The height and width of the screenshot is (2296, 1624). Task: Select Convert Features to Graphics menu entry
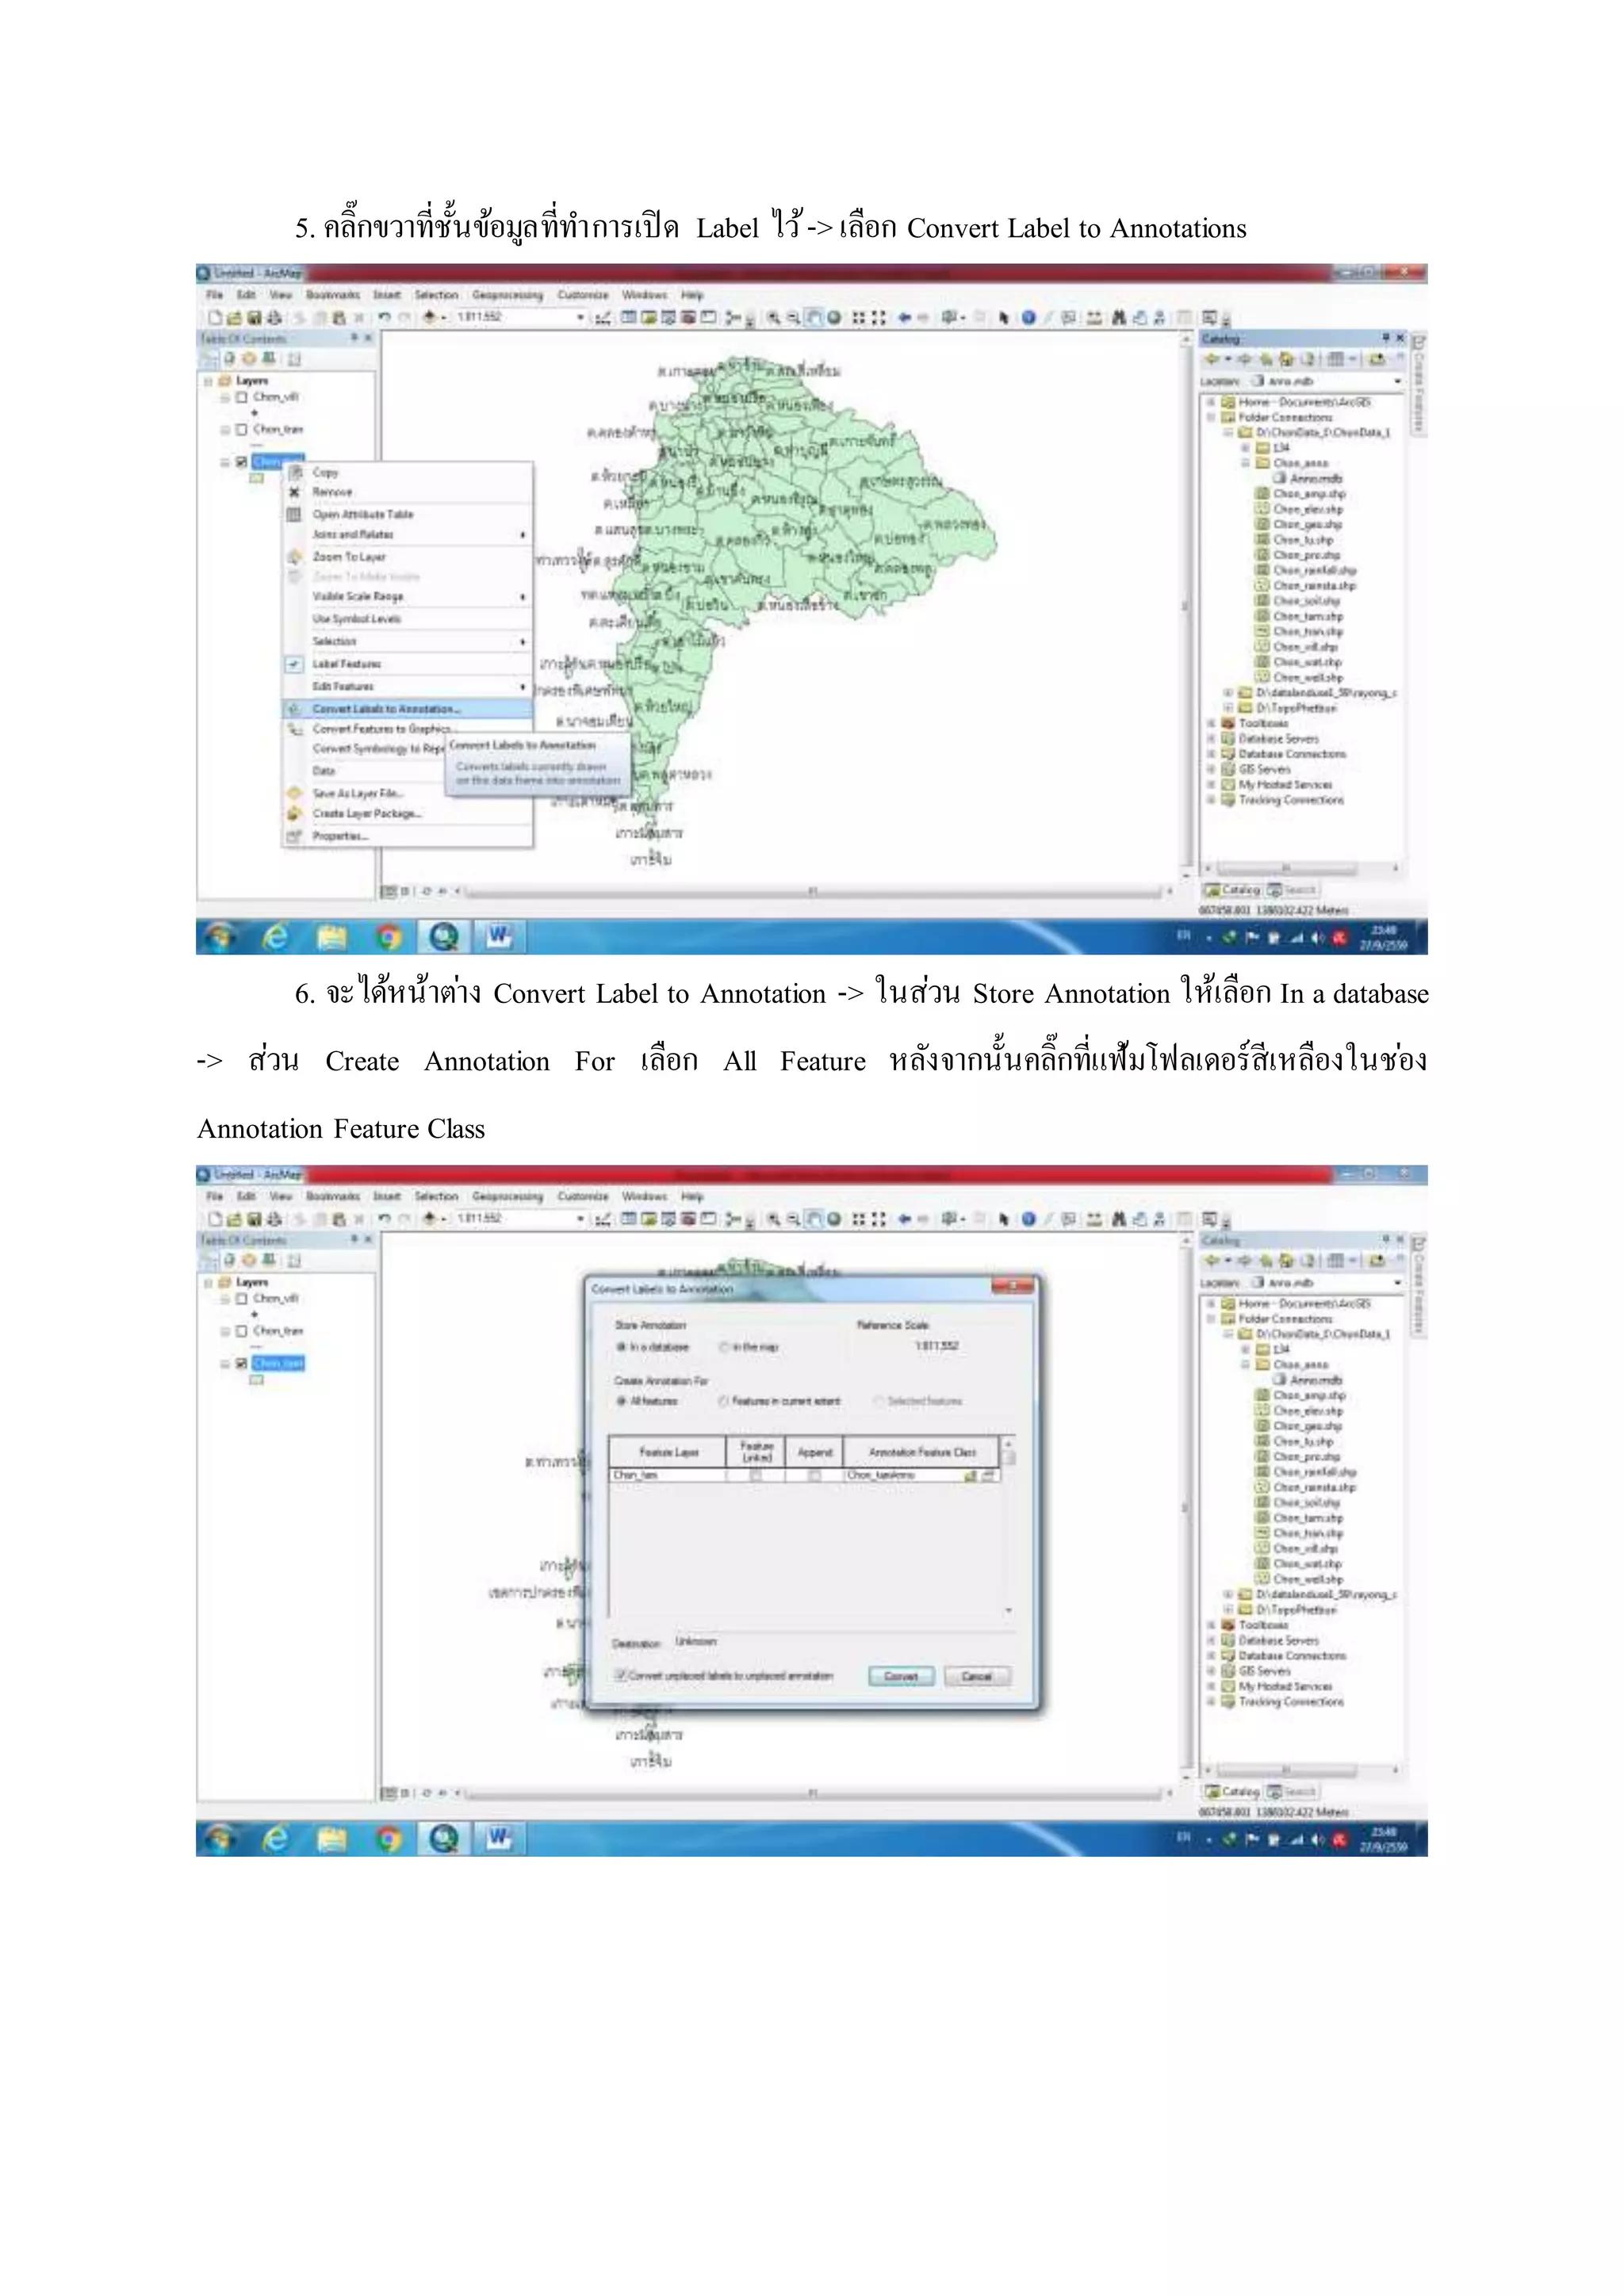(x=383, y=729)
